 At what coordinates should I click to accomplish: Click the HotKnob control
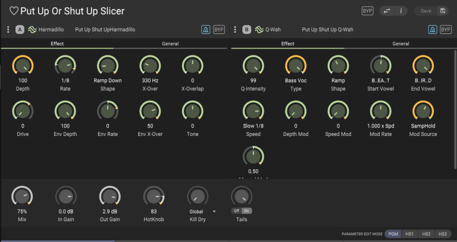pyautogui.click(x=154, y=197)
